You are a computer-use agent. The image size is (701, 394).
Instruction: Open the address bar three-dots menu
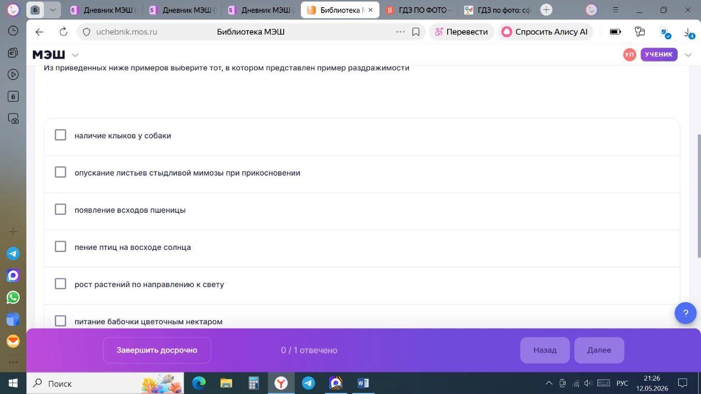pos(400,32)
